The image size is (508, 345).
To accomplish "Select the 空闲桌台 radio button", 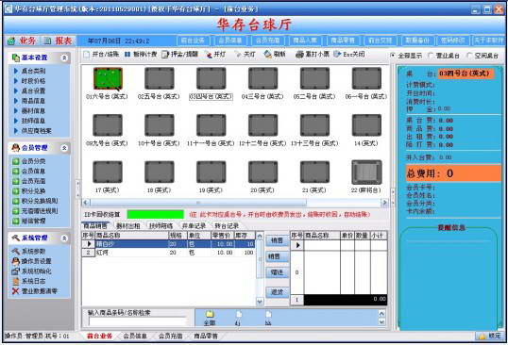I will pos(469,56).
